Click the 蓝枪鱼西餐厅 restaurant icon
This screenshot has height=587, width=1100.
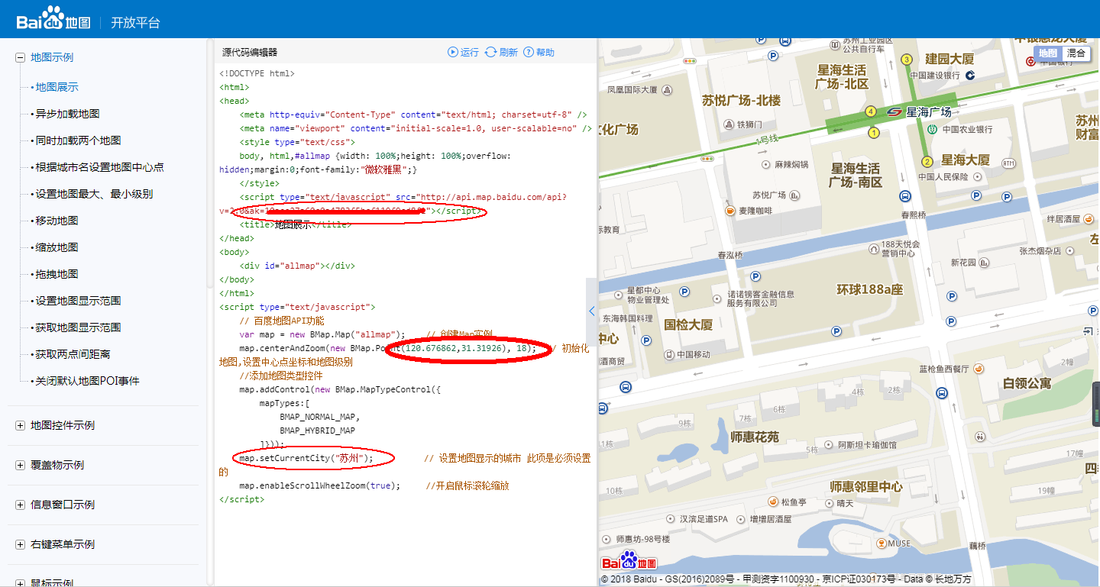click(x=979, y=369)
